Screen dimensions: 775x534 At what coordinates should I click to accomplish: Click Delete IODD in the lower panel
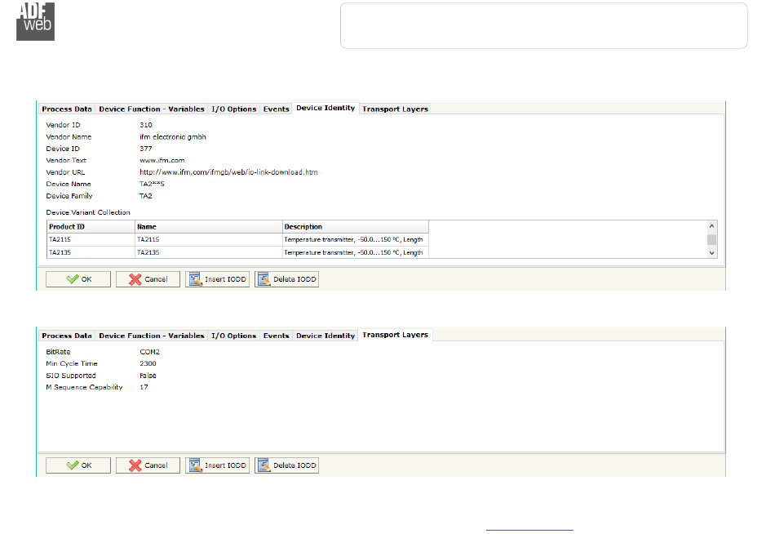point(286,465)
